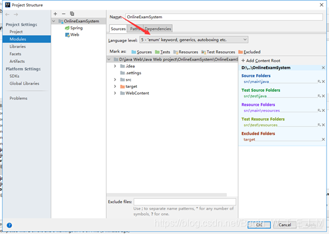Open SDKs under Platform Settings
Image resolution: width=329 pixels, height=234 pixels.
point(14,76)
